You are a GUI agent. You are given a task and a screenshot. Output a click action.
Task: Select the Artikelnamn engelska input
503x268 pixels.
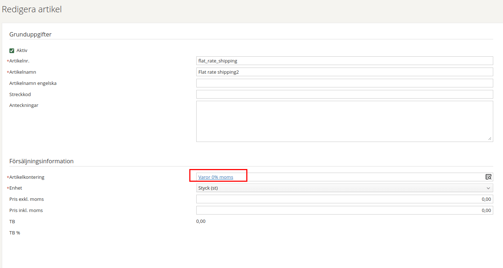(344, 83)
